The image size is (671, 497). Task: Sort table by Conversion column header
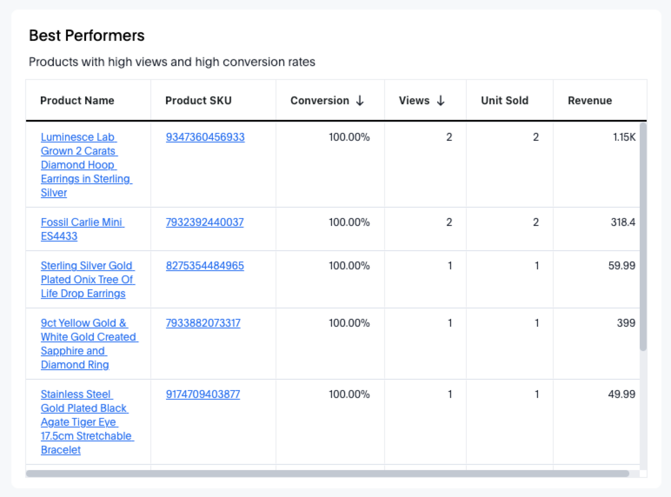[x=319, y=101]
